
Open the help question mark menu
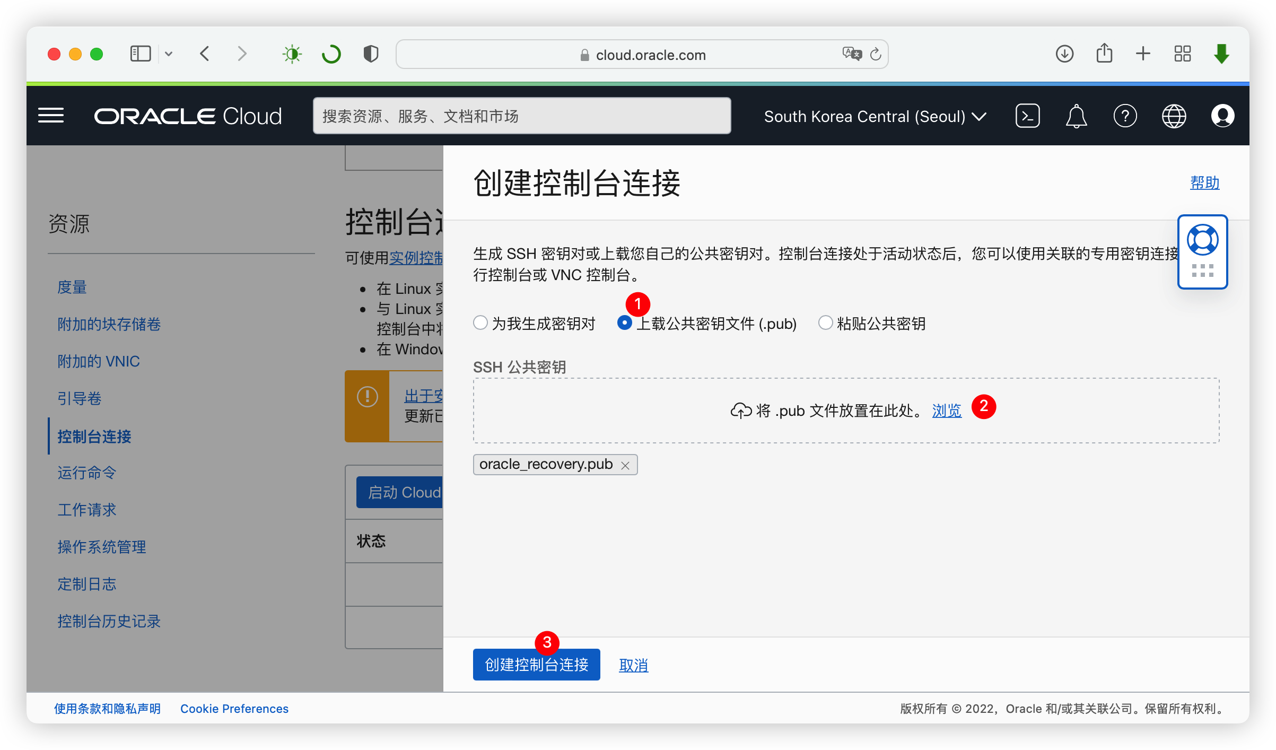coord(1125,116)
